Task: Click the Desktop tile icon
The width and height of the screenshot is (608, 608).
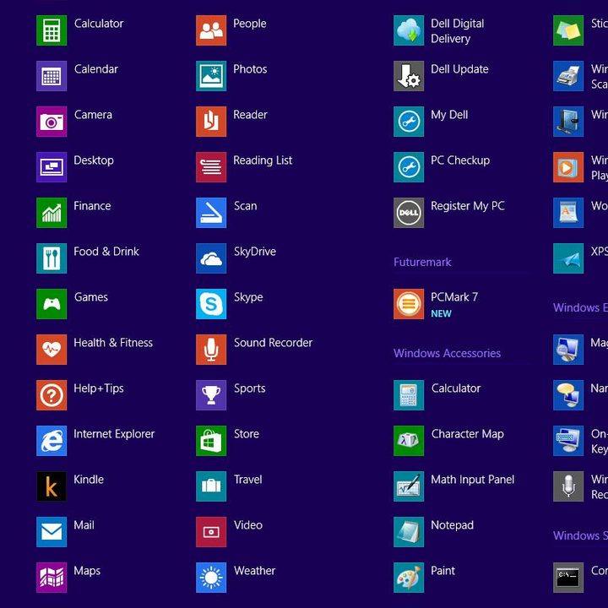Action: pyautogui.click(x=52, y=167)
